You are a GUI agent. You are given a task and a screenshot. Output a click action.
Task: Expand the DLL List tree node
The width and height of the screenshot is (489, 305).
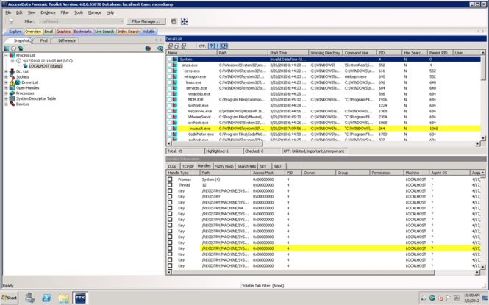(6, 71)
